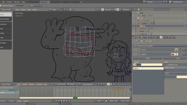Unlink the action with X icon
Viewport: 187px width, 105px height.
pos(104,84)
